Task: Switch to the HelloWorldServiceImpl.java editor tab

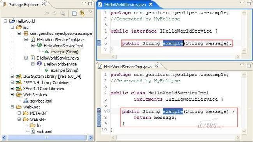Action: (128, 67)
